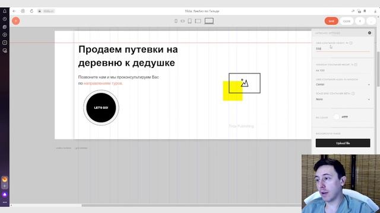Click the orange round app icon in sidebar

click(x=5, y=179)
